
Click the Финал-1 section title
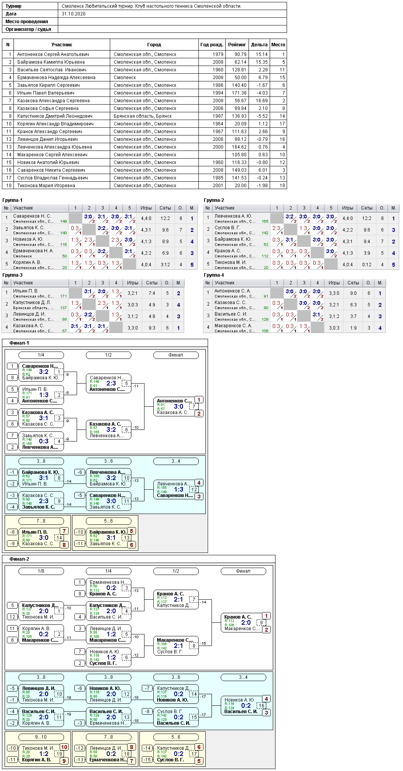pyautogui.click(x=19, y=343)
